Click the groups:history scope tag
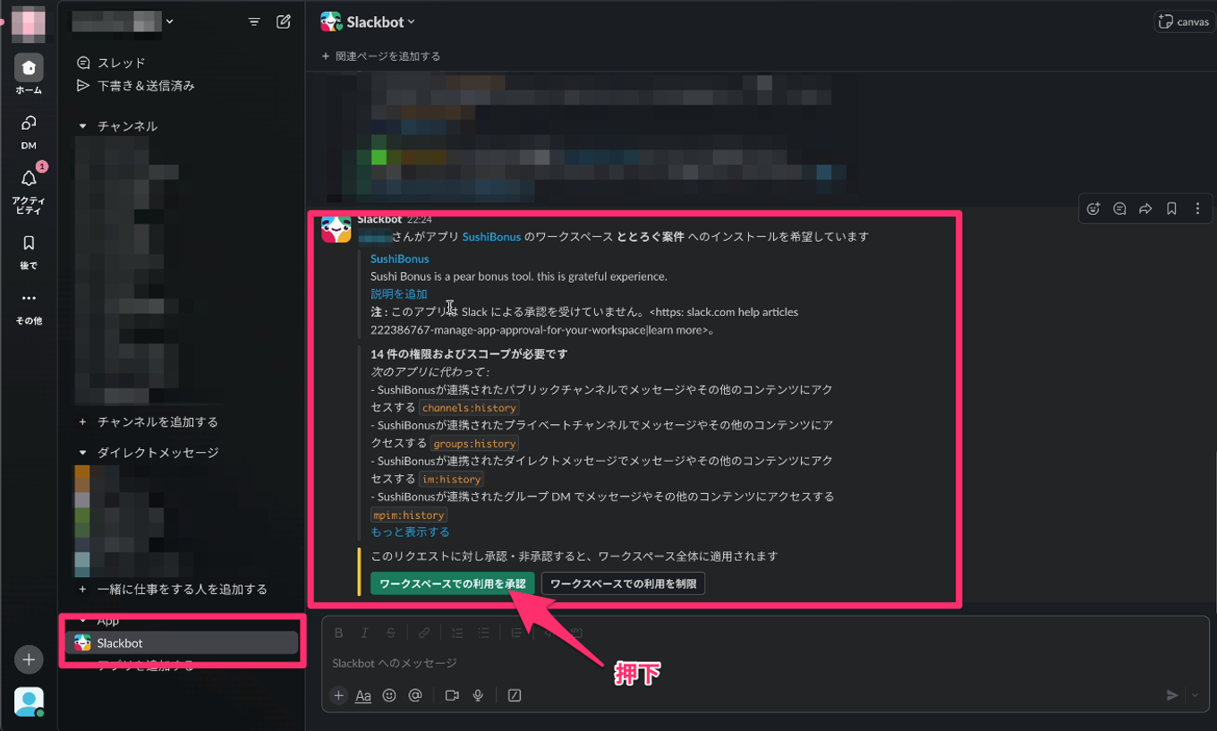Viewport: 1217px width, 731px height. click(474, 444)
